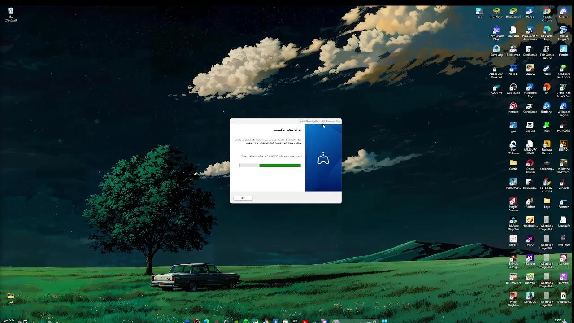Open the Logs folder on desktop

pyautogui.click(x=547, y=203)
